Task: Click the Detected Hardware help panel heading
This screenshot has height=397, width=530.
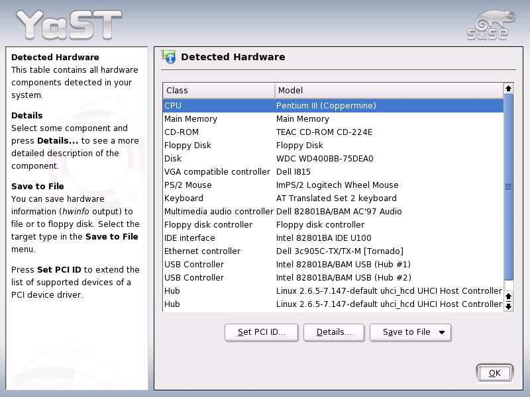Action: click(55, 57)
